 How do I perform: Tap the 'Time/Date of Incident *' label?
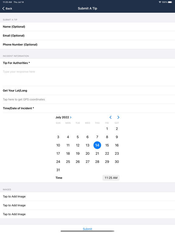tap(19, 108)
